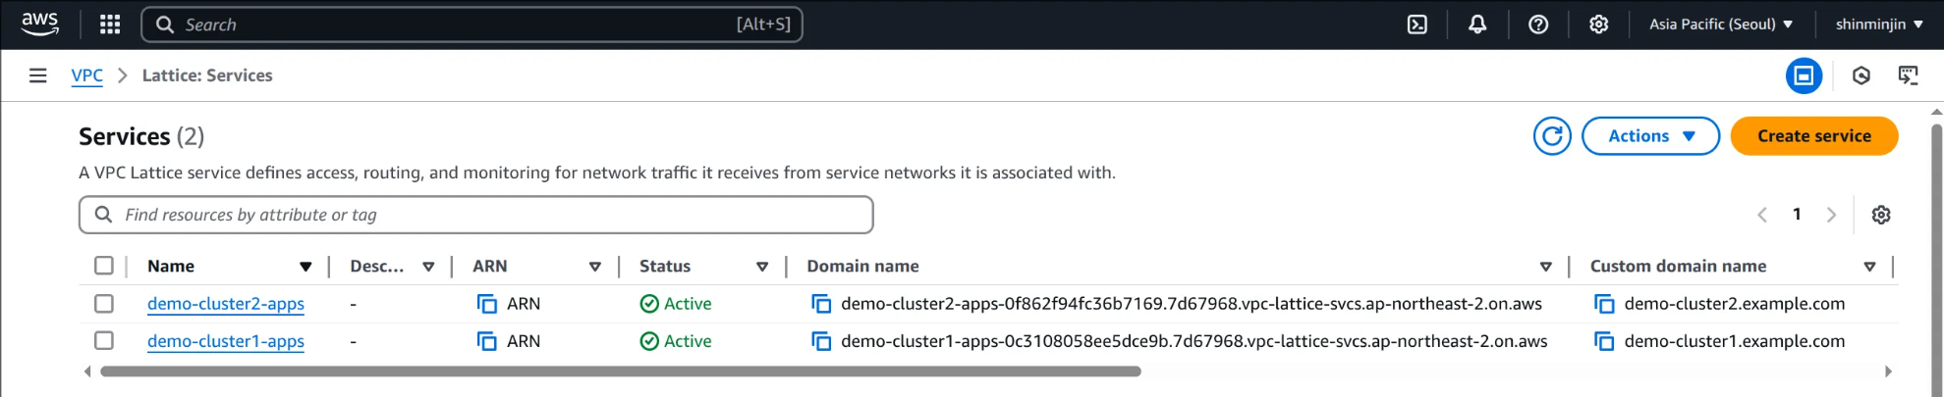
Task: Focus the Find resources by attribute filter
Action: tap(475, 215)
